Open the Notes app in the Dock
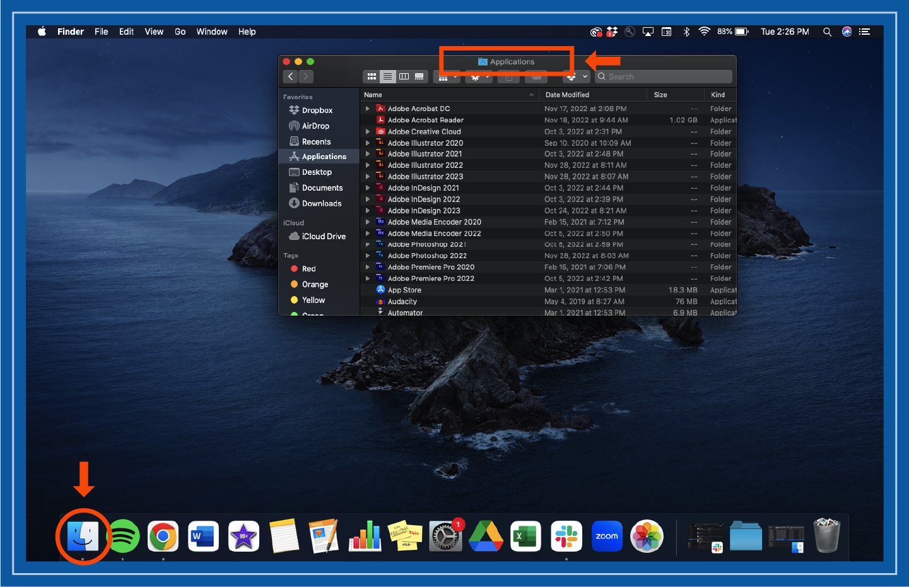The height and width of the screenshot is (587, 909). tap(284, 537)
